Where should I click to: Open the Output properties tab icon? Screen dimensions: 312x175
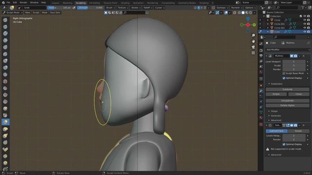(x=261, y=56)
